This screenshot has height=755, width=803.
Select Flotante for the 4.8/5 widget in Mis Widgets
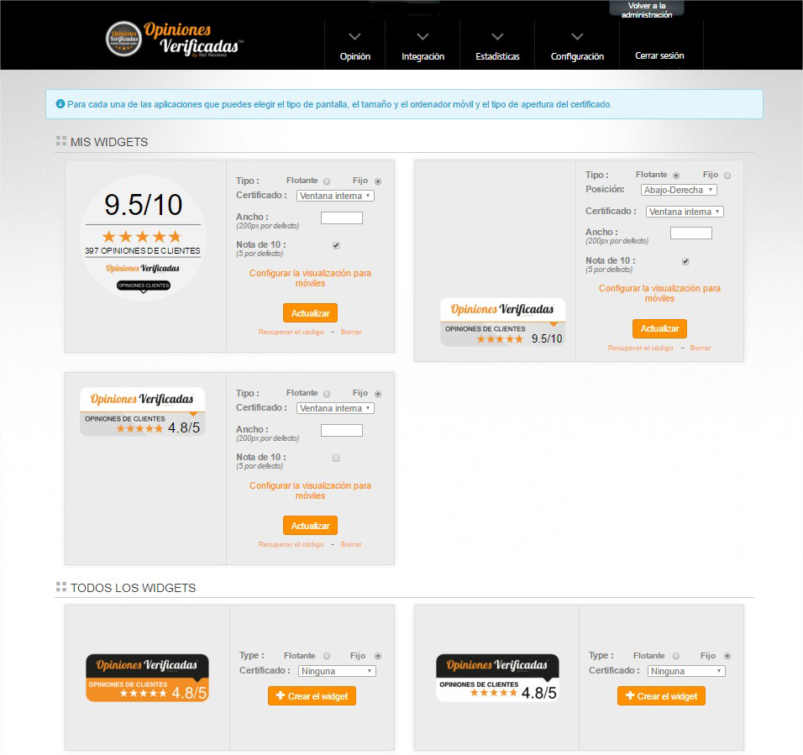(x=327, y=394)
